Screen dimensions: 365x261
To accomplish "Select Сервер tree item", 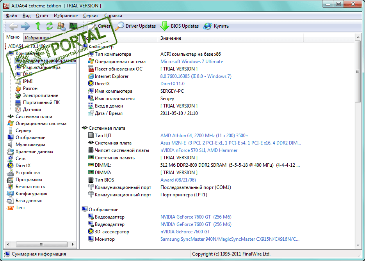I will tap(23, 130).
